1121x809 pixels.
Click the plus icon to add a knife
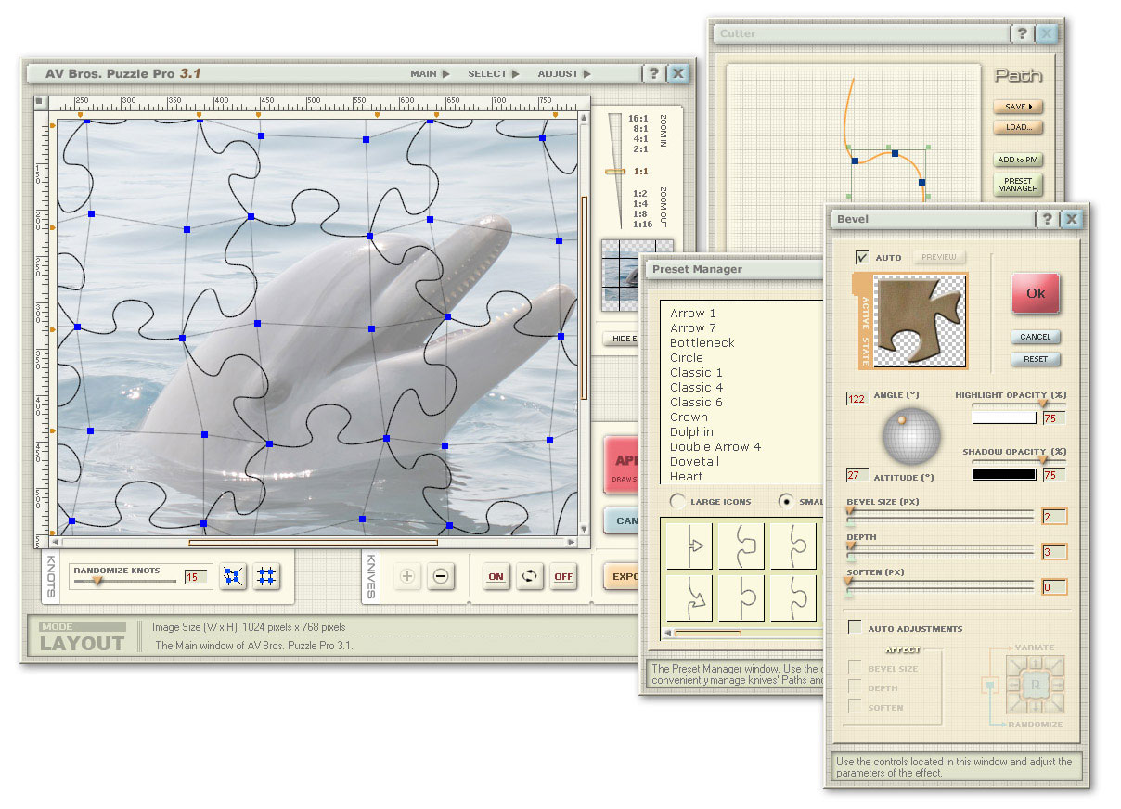coord(406,576)
